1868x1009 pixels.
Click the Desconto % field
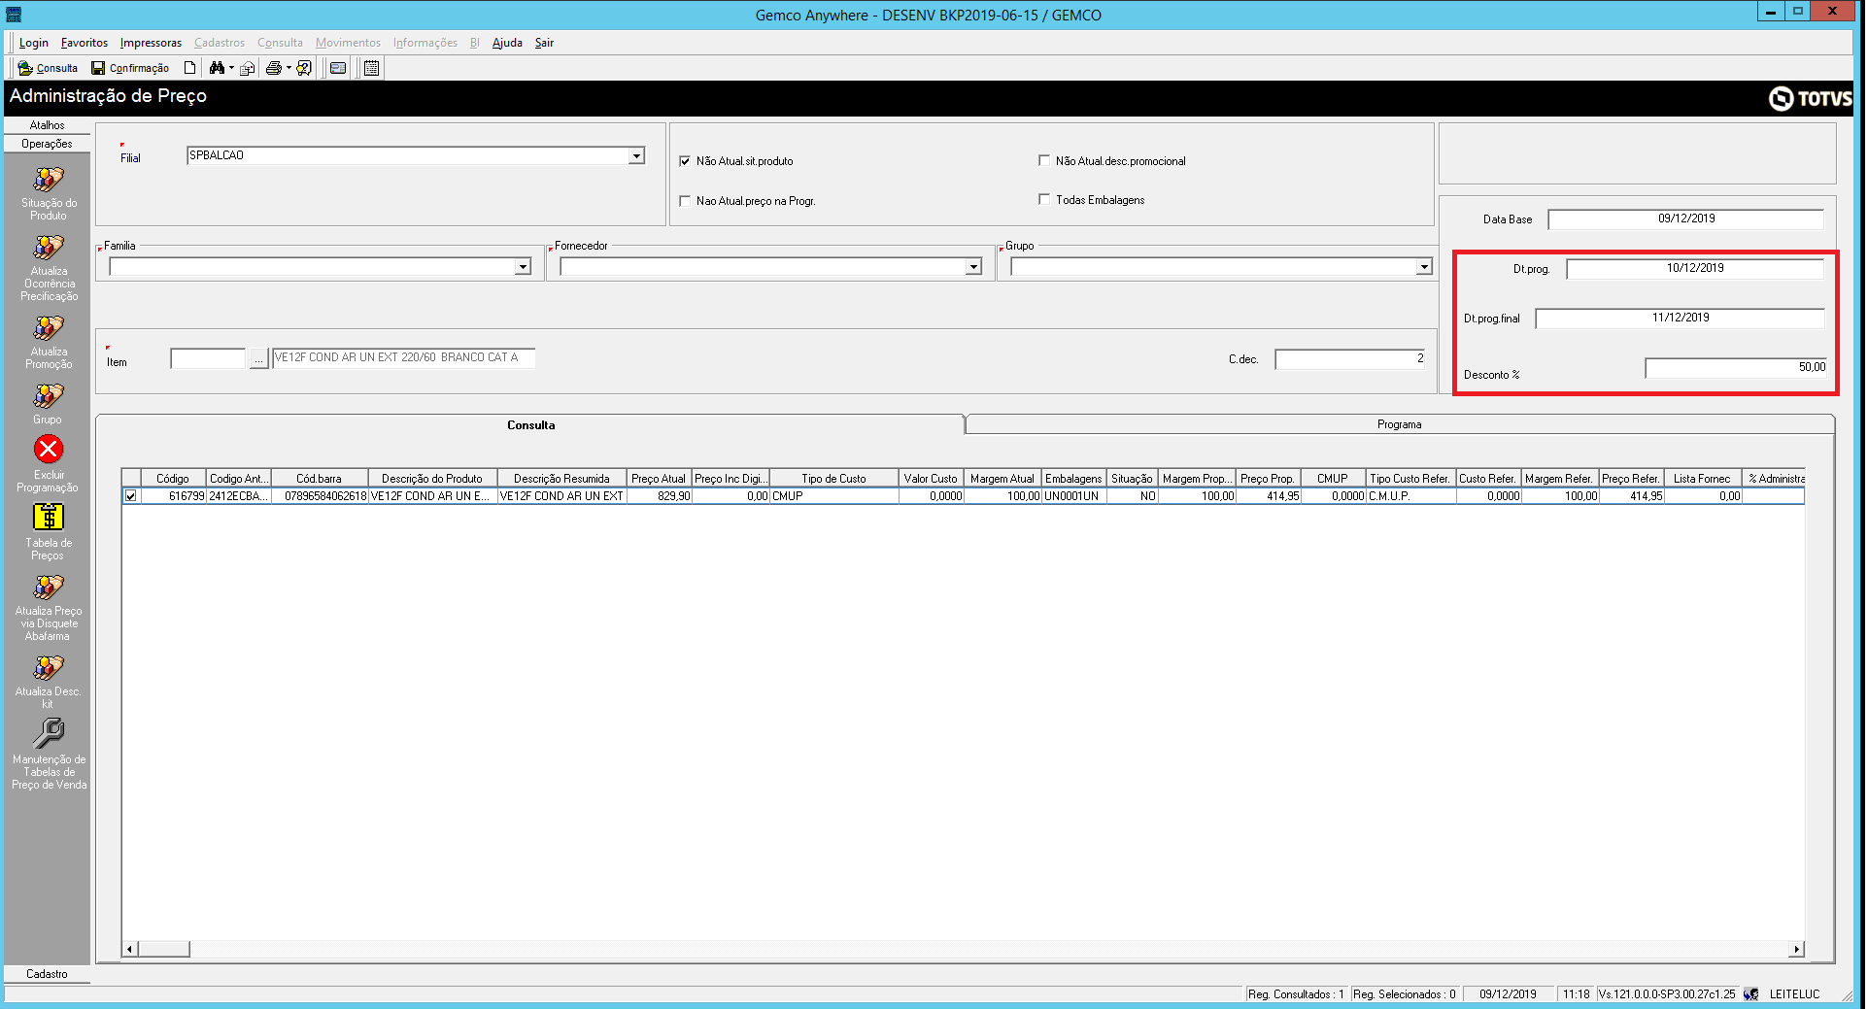pos(1736,368)
